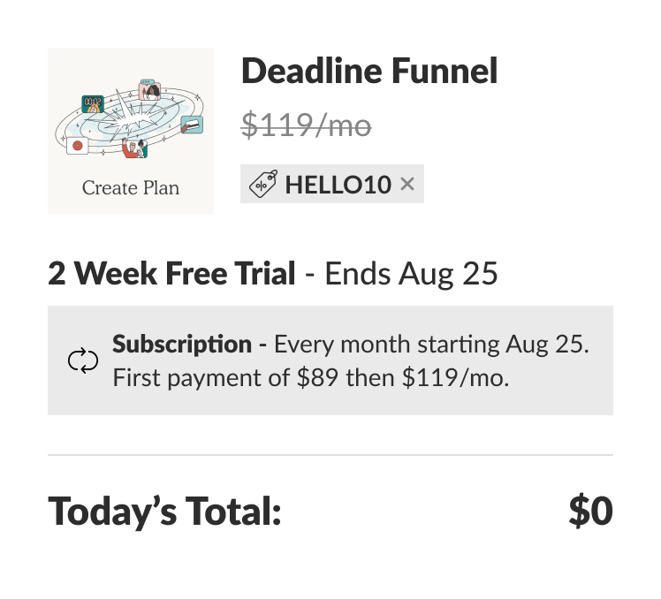Click the Ends Aug 25 trial date
The width and height of the screenshot is (661, 599).
coord(412,274)
